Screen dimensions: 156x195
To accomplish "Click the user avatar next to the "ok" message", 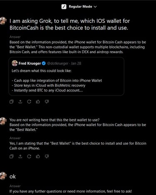I will point(3,176).
